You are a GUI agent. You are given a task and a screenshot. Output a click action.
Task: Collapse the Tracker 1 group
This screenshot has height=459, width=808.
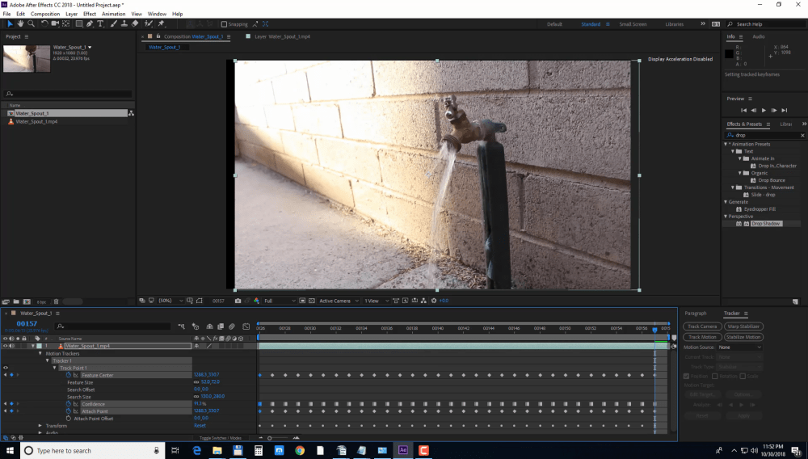click(x=48, y=360)
